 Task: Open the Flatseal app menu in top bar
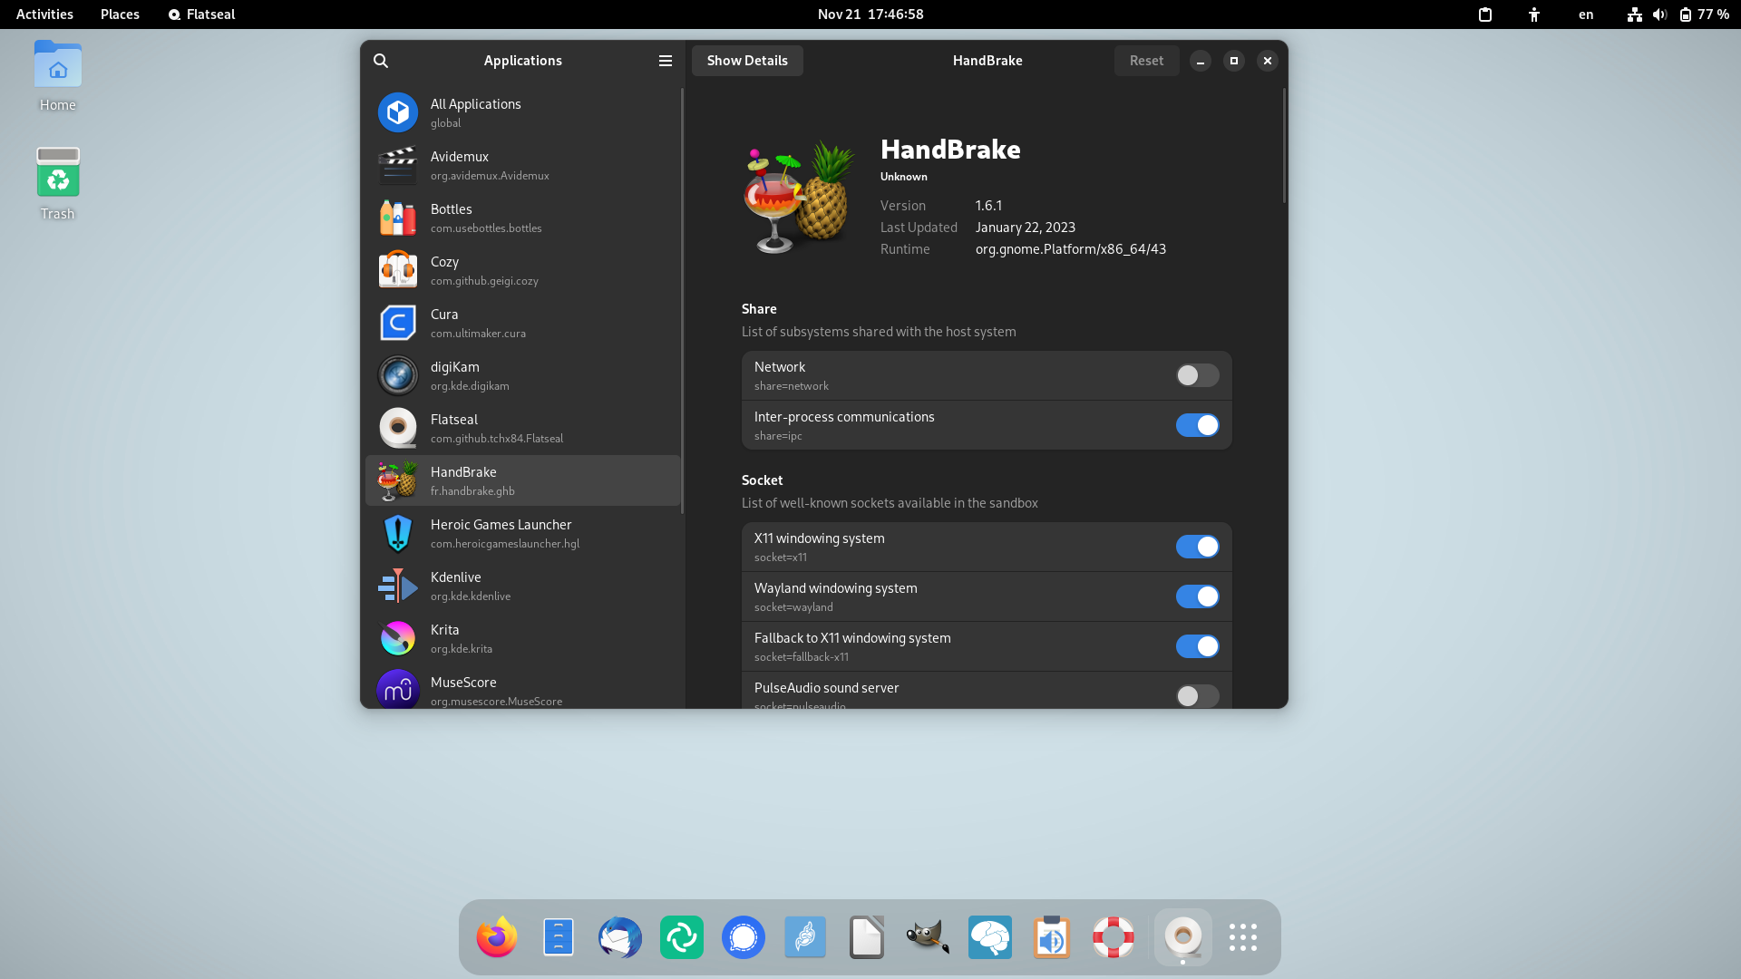[x=201, y=15]
